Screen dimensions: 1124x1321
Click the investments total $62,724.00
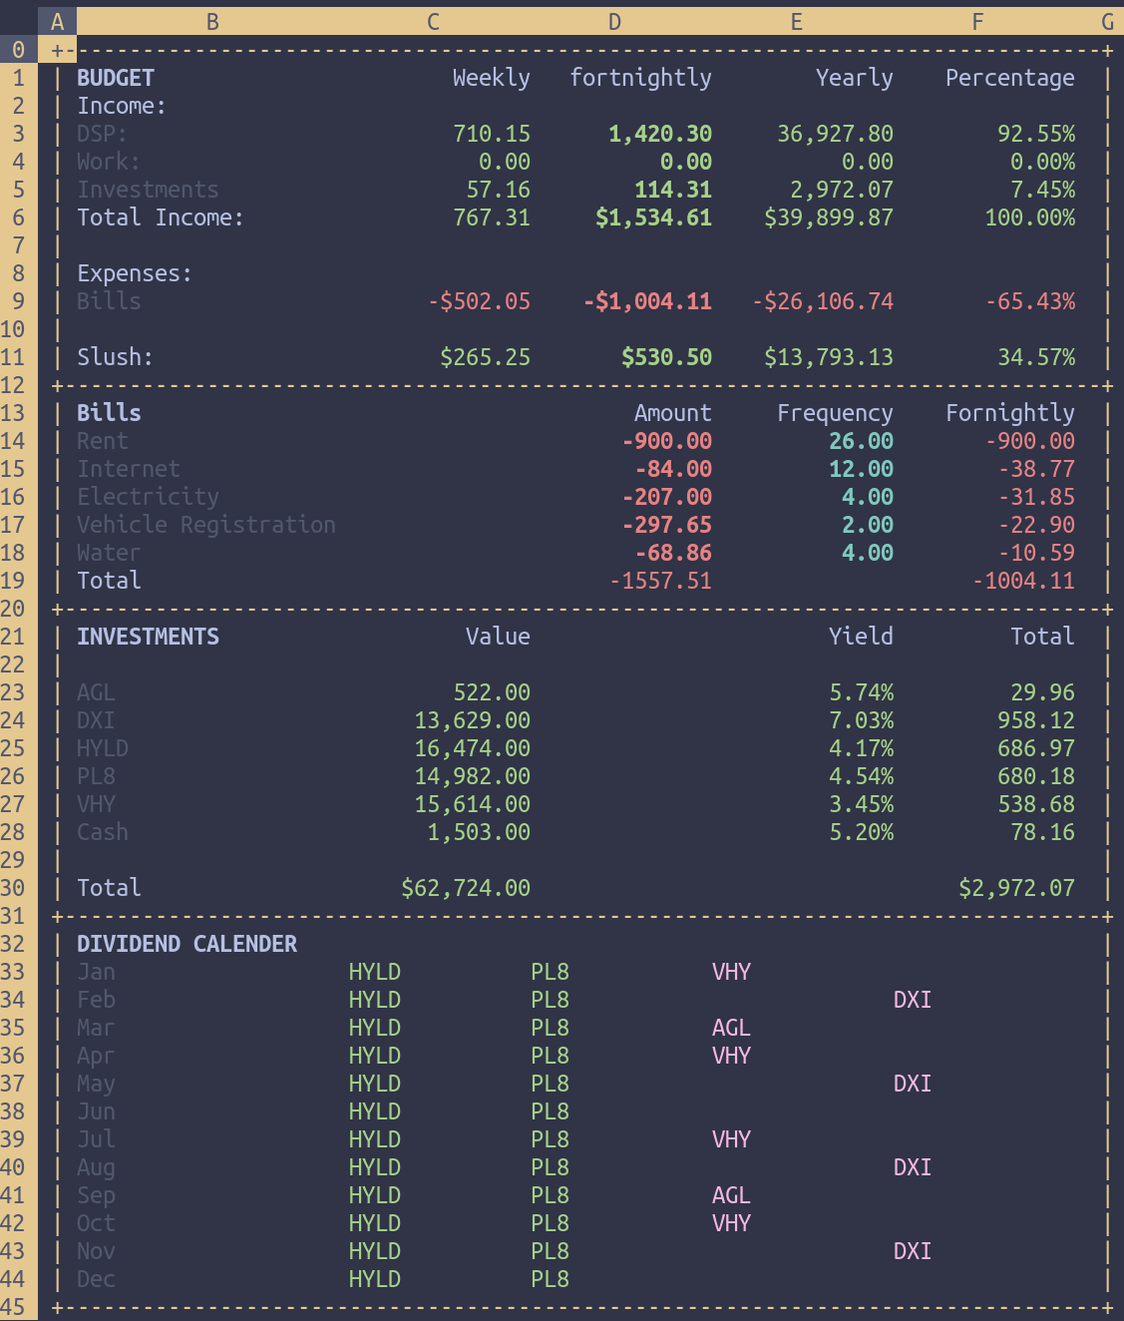tap(466, 888)
